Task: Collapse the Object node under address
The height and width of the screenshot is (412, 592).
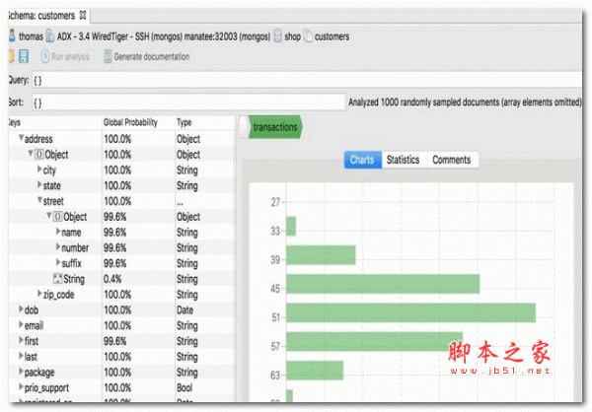Action: (x=31, y=154)
